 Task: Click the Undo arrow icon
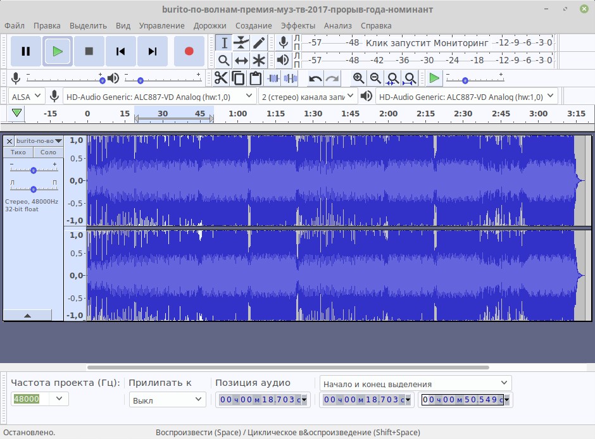pyautogui.click(x=315, y=78)
